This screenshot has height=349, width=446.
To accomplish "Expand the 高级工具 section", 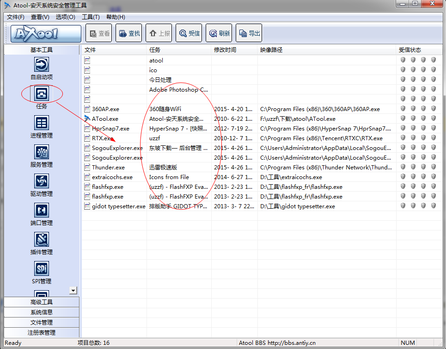I will pyautogui.click(x=42, y=302).
